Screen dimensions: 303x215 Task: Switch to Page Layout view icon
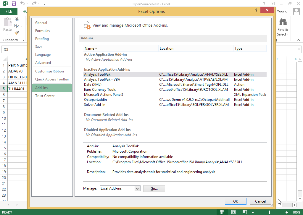pyautogui.click(x=233, y=212)
